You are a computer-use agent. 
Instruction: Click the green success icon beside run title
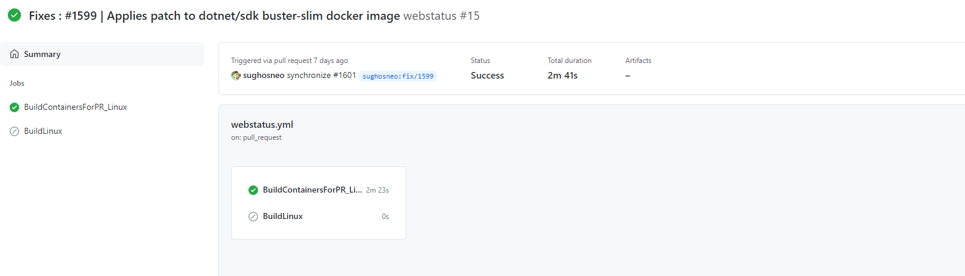(14, 16)
